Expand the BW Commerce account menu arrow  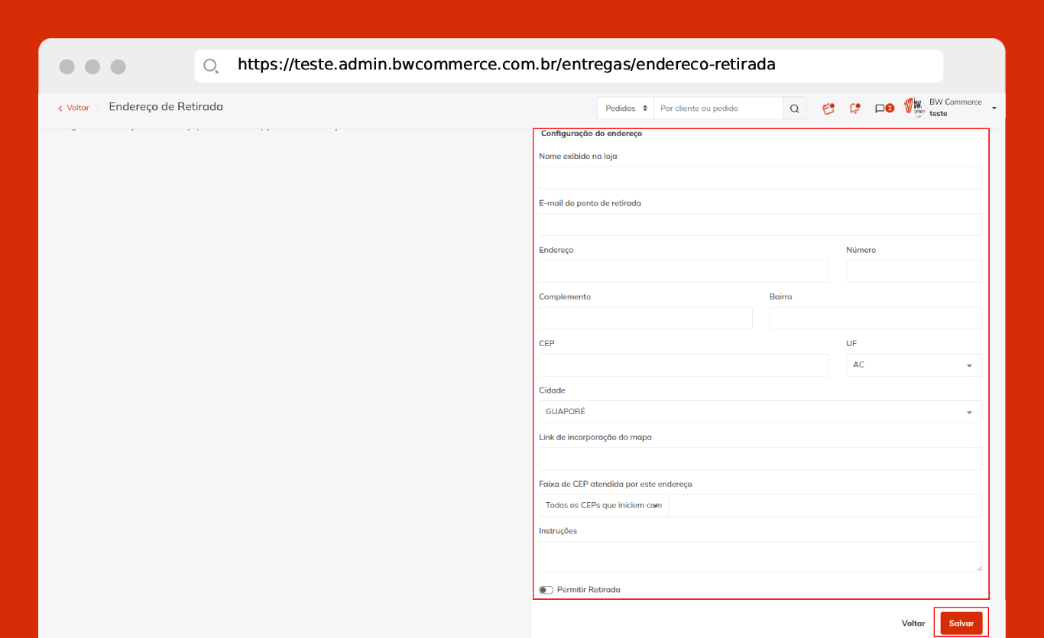pyautogui.click(x=994, y=108)
